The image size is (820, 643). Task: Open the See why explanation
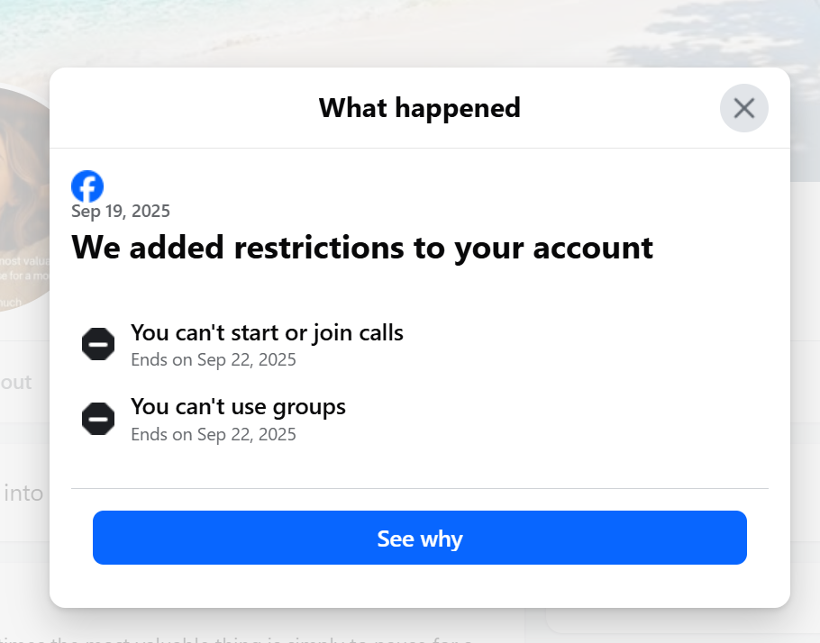point(419,538)
